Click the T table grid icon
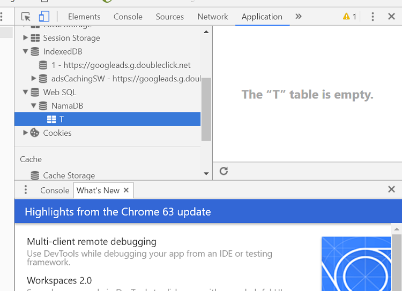This screenshot has width=402, height=291. click(x=51, y=119)
